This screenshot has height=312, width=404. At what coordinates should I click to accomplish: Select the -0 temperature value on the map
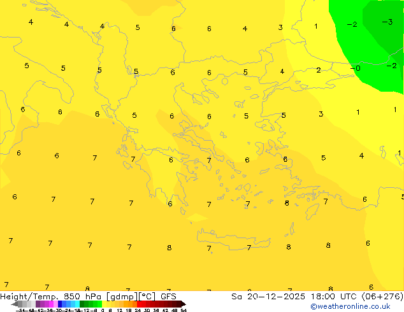356,68
